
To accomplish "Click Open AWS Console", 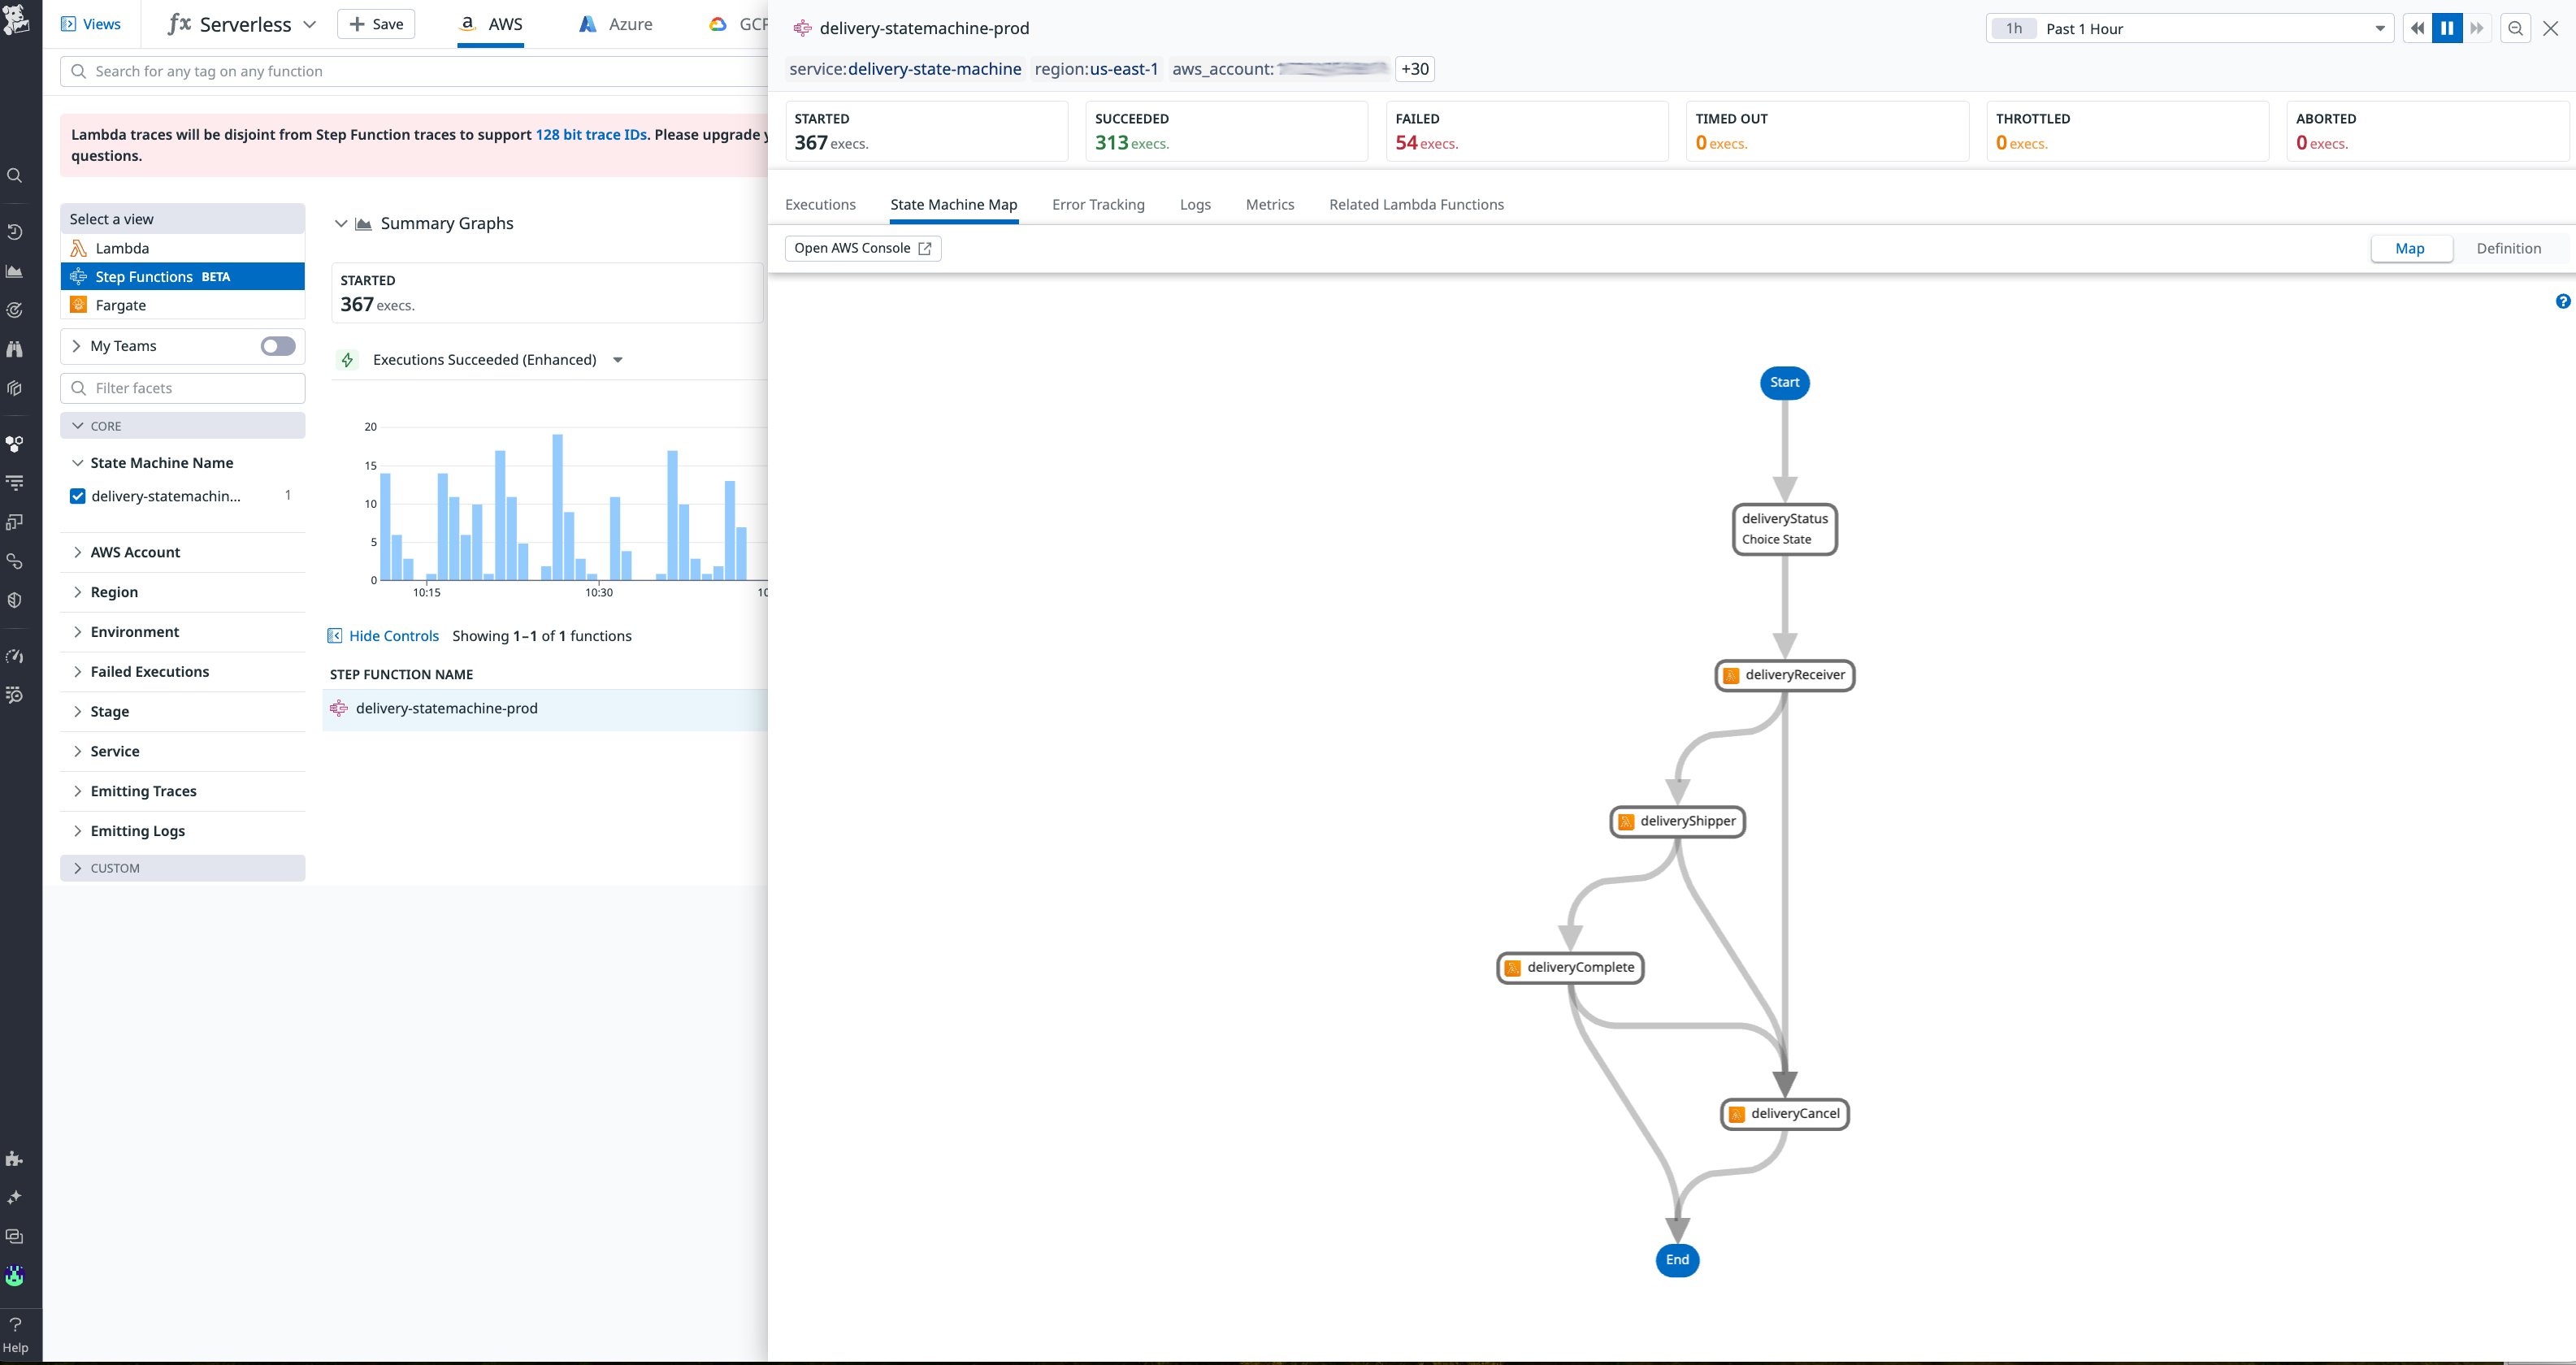I will 862,248.
